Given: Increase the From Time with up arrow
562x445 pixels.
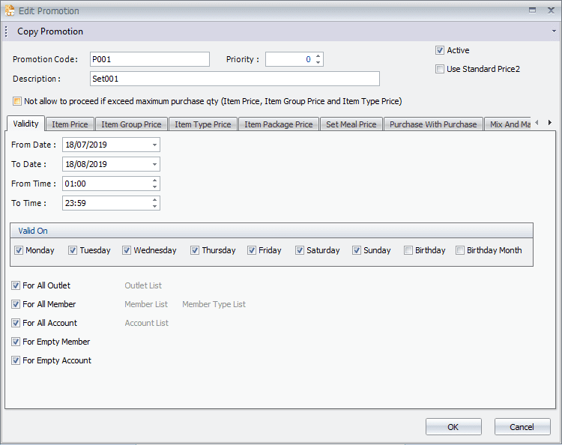Looking at the screenshot, I should click(x=155, y=181).
